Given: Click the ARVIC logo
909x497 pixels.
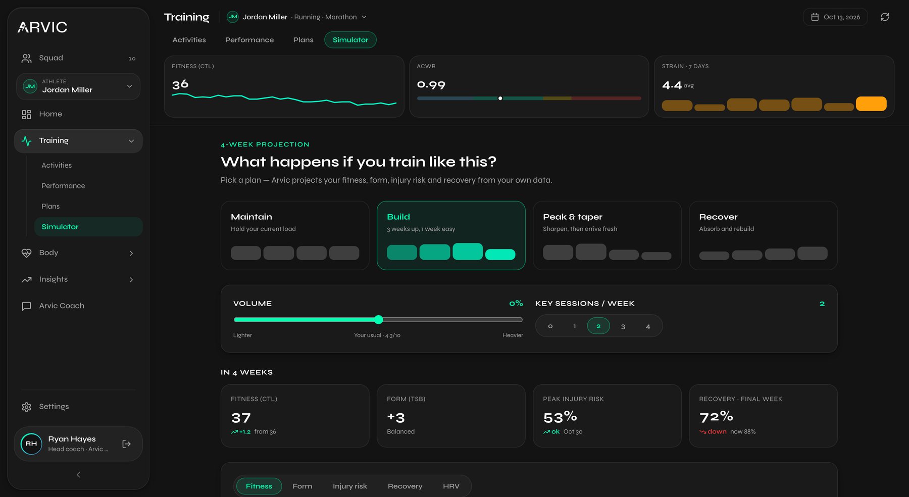Looking at the screenshot, I should pyautogui.click(x=42, y=27).
